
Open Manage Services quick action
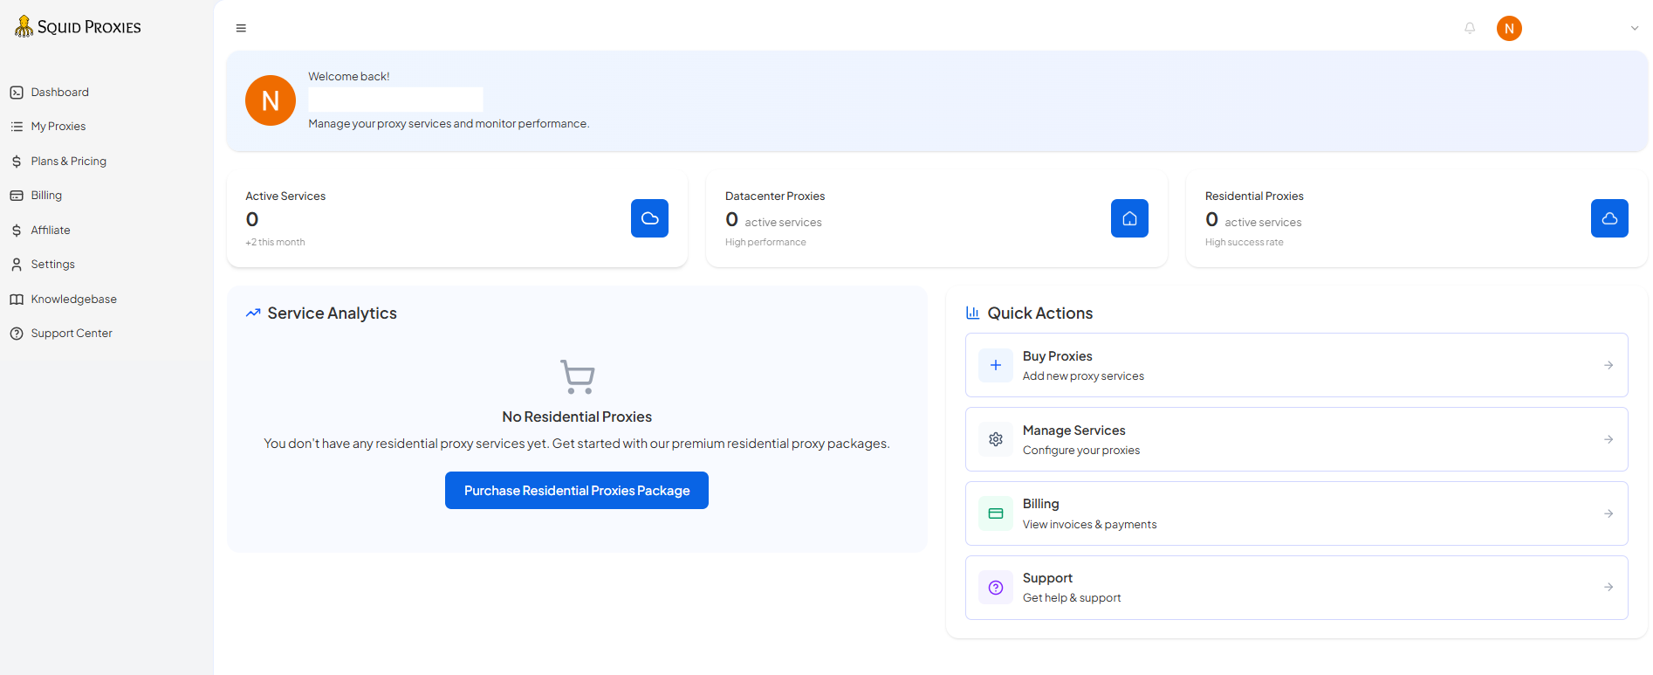(1297, 439)
